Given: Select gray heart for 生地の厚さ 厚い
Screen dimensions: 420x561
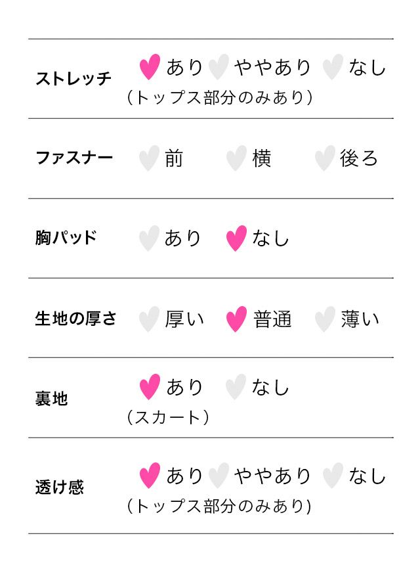Looking at the screenshot, I should (x=149, y=319).
